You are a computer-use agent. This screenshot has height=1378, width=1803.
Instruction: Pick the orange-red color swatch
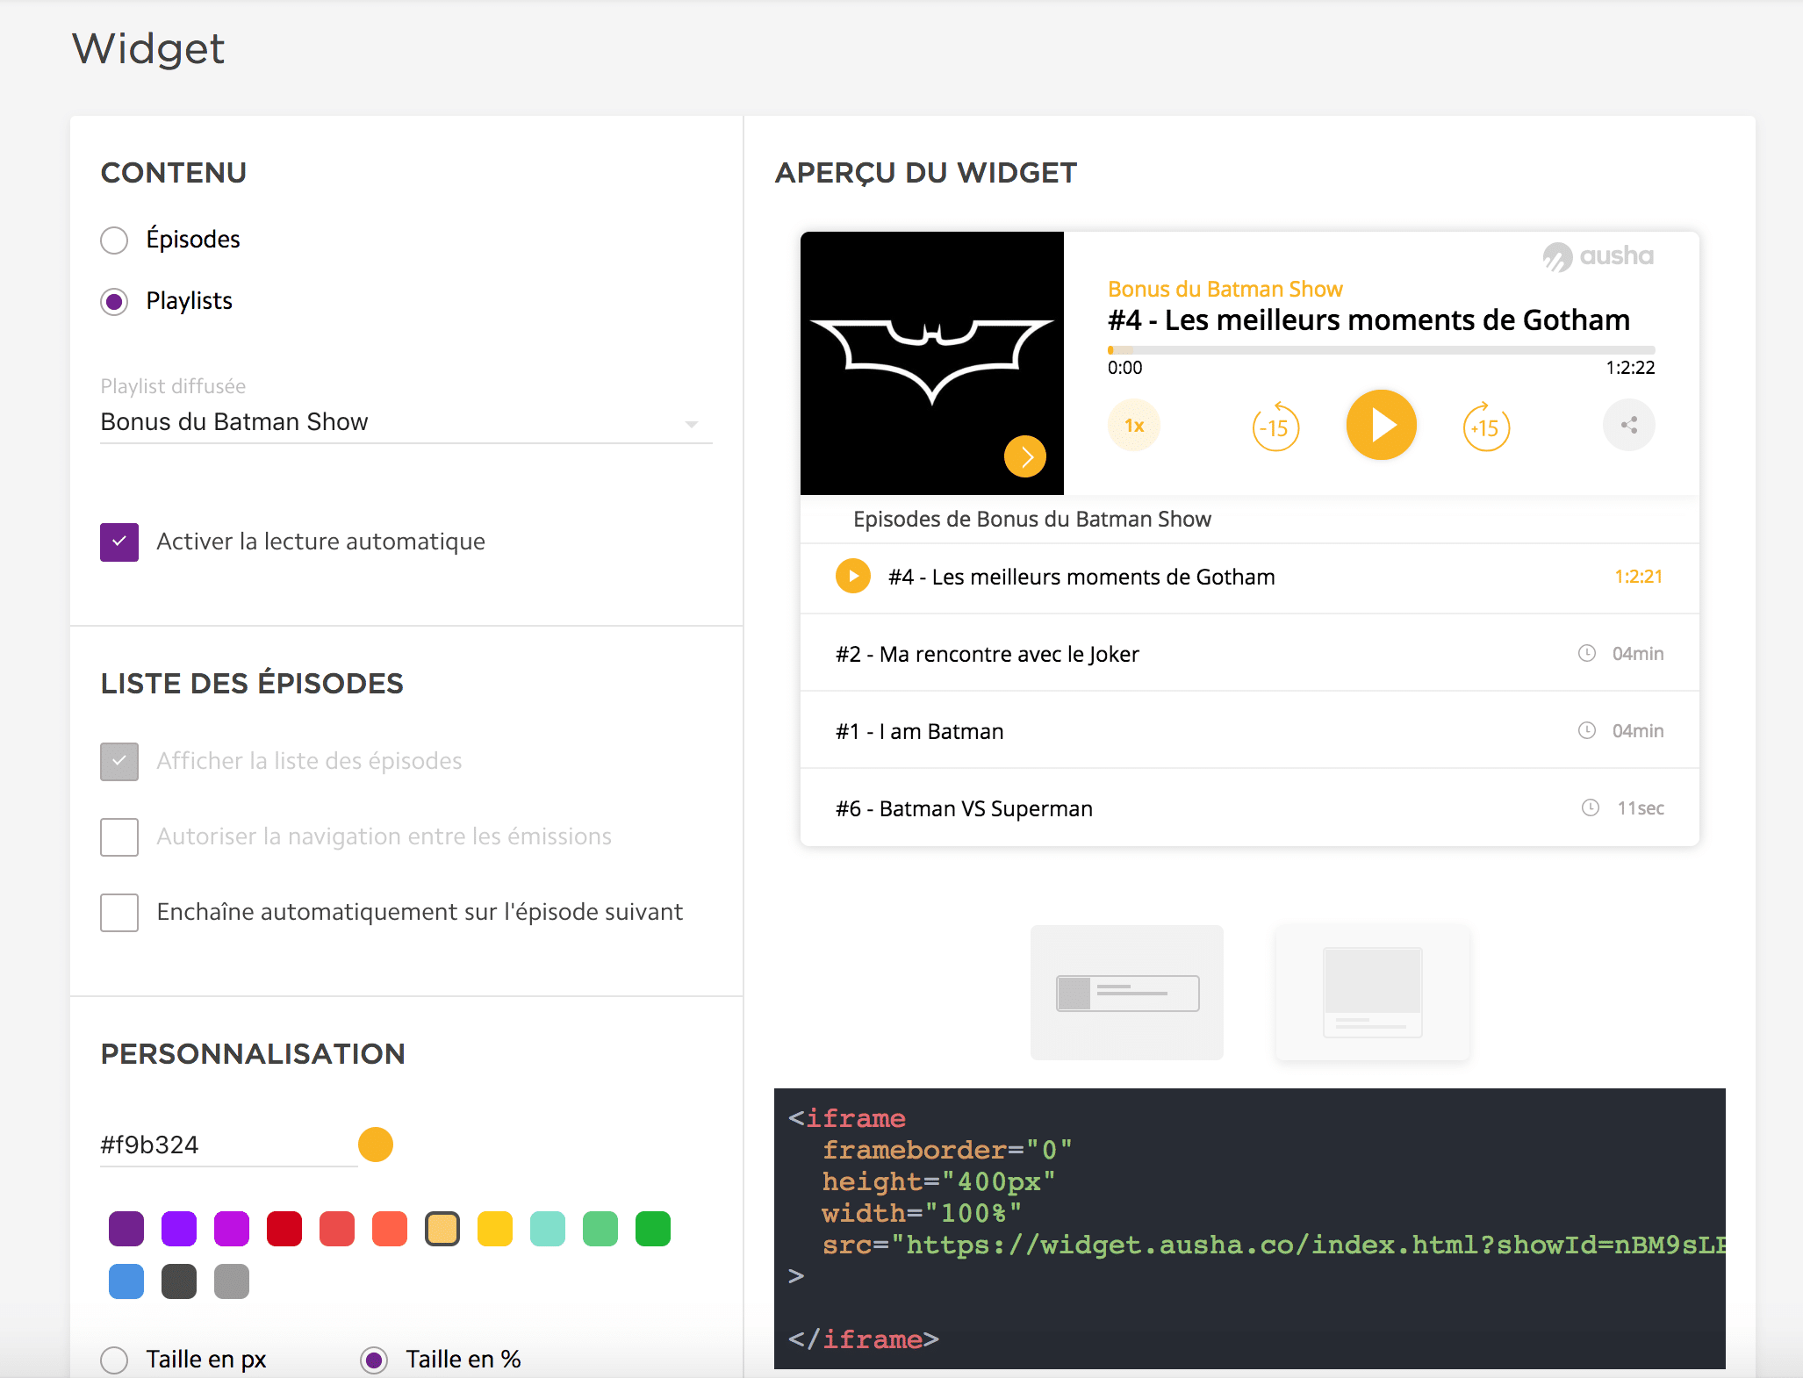click(x=390, y=1229)
